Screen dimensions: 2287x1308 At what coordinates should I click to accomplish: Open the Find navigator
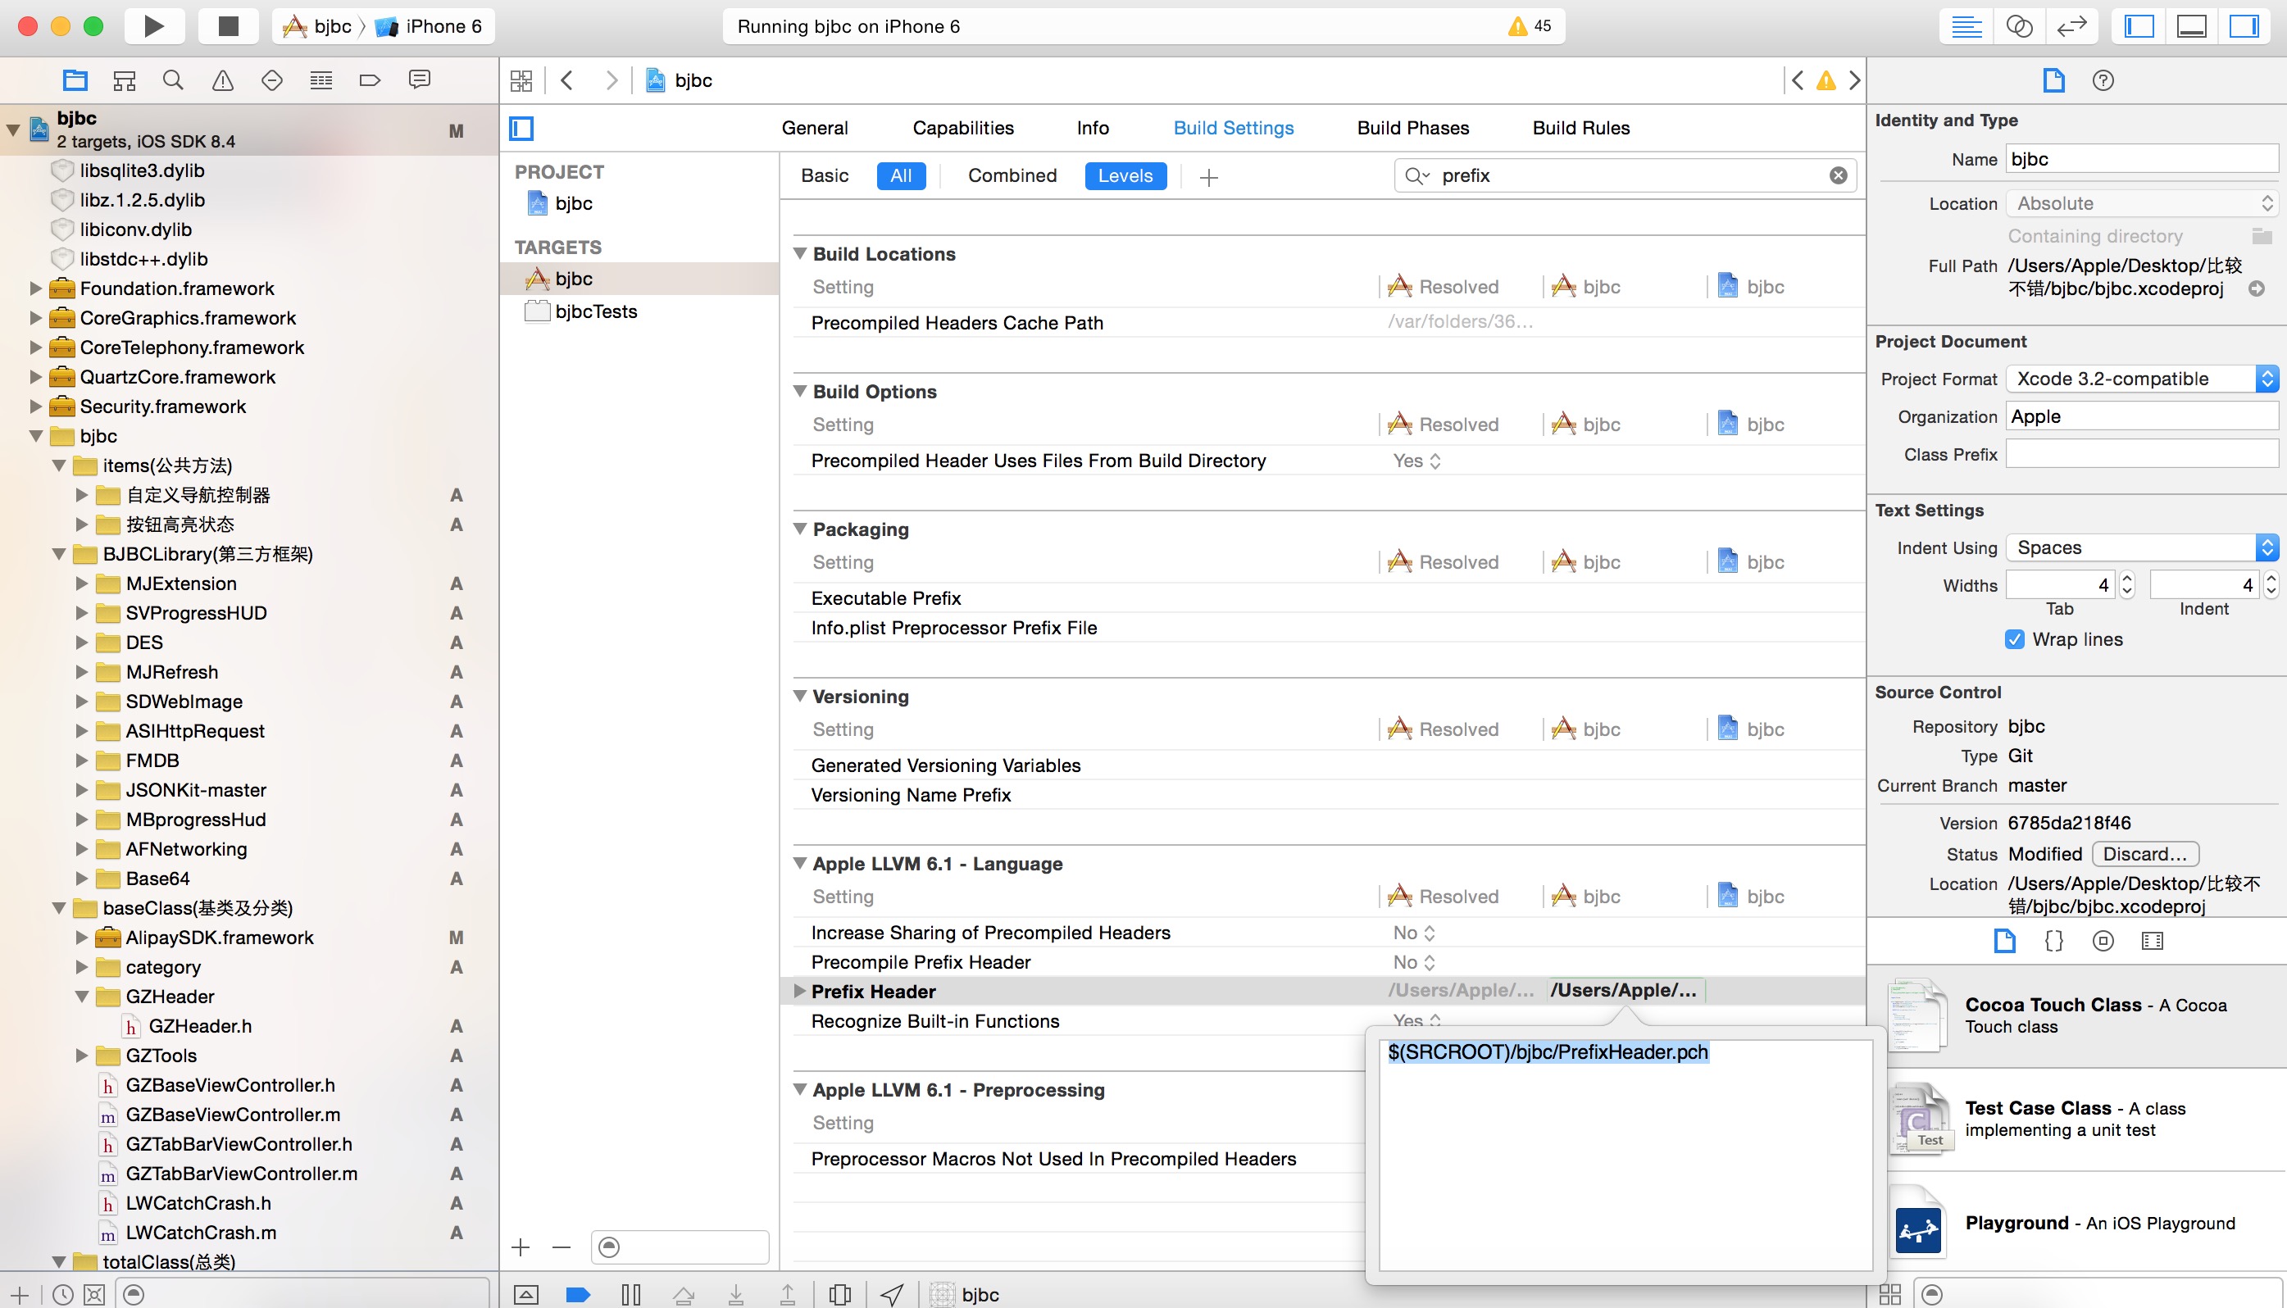tap(173, 81)
